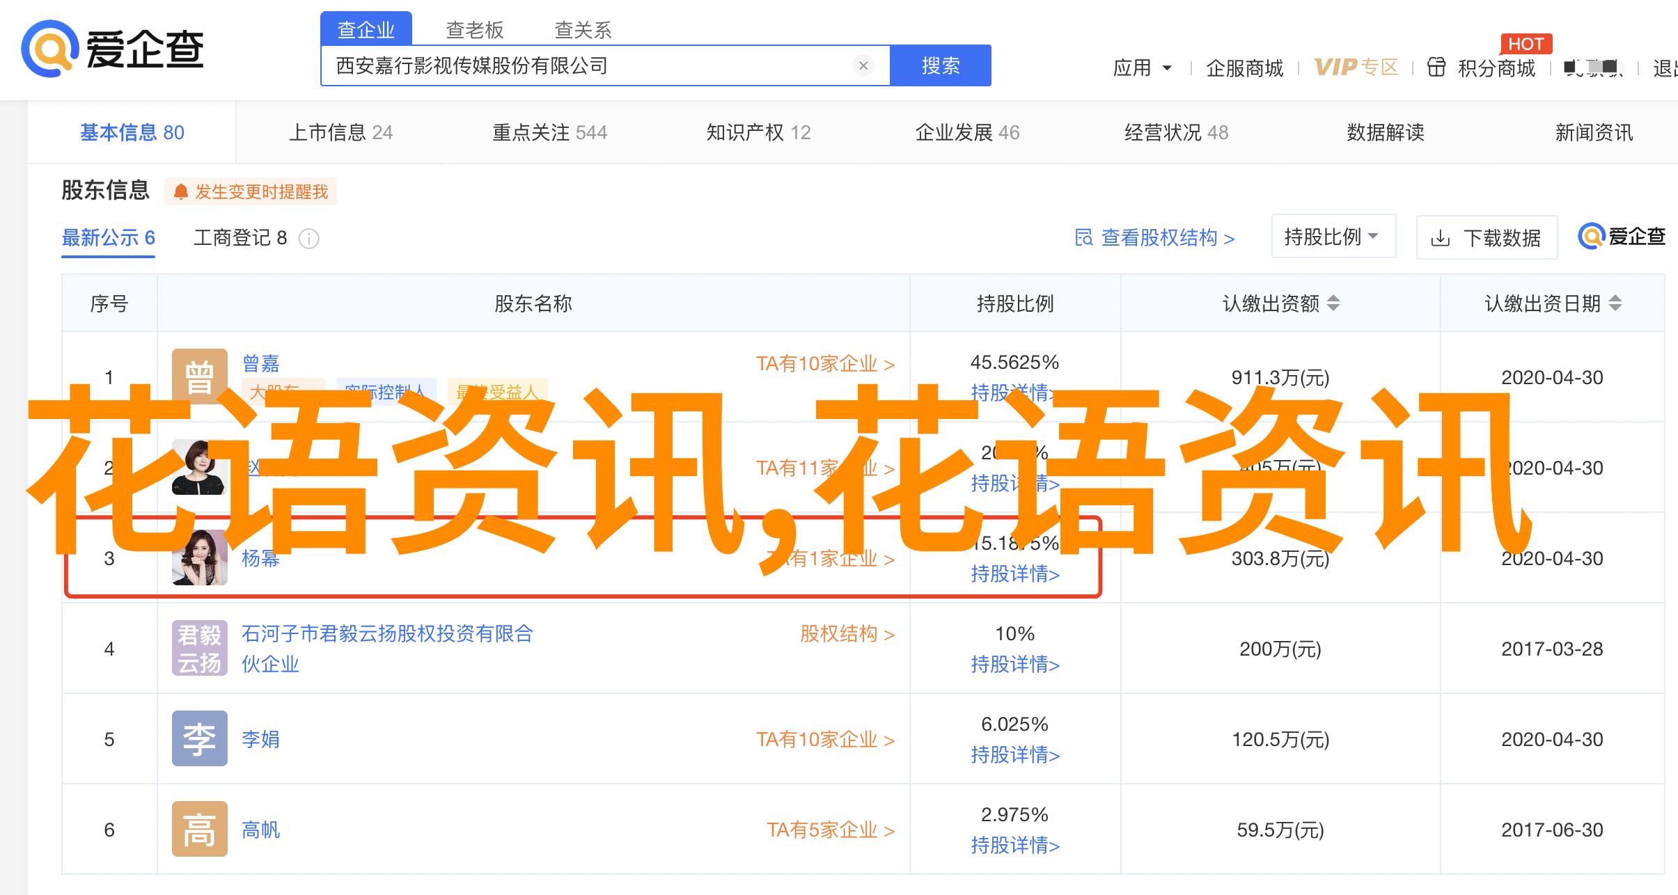The width and height of the screenshot is (1678, 895).
Task: Open the 查看股权结构 link
Action: [1155, 238]
